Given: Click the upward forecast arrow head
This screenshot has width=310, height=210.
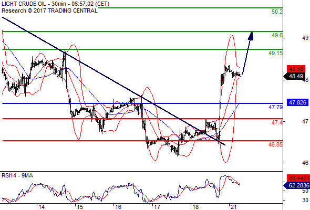Looking at the screenshot, I should pos(251,36).
